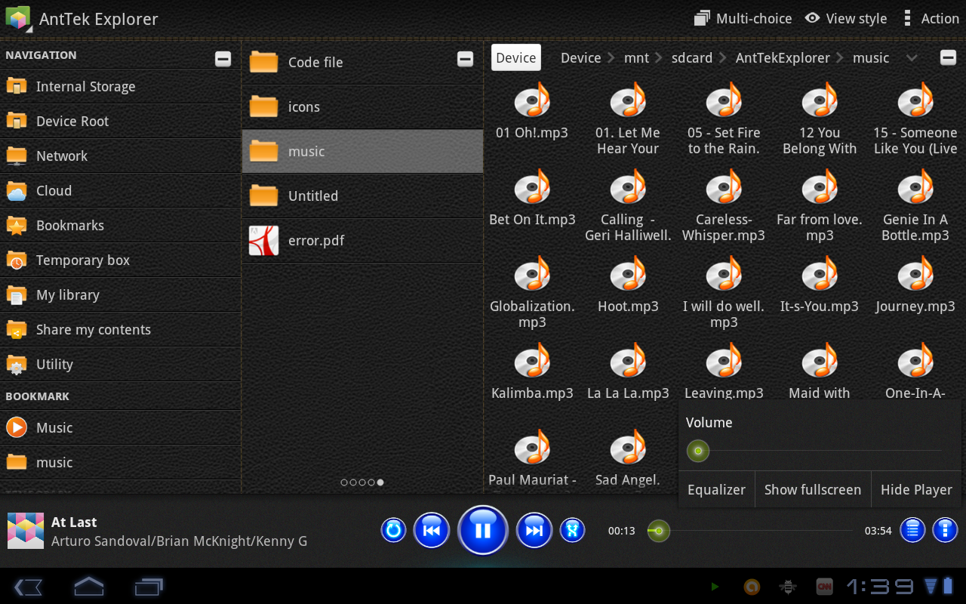Screen dimensions: 966x604
Task: Collapse the Navigation panel
Action: click(223, 58)
